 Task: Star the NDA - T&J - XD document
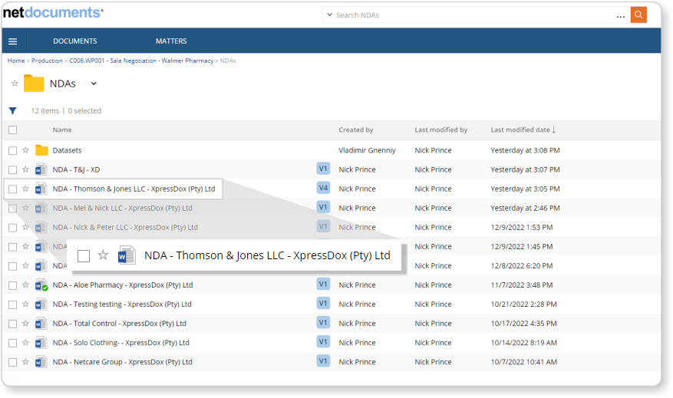(26, 169)
